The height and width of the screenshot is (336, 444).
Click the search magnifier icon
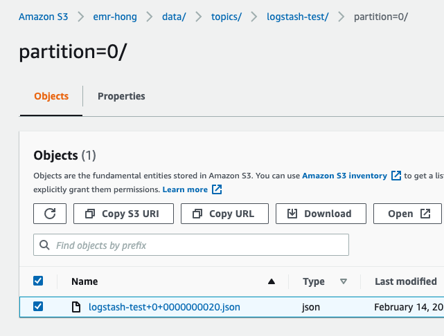click(45, 245)
